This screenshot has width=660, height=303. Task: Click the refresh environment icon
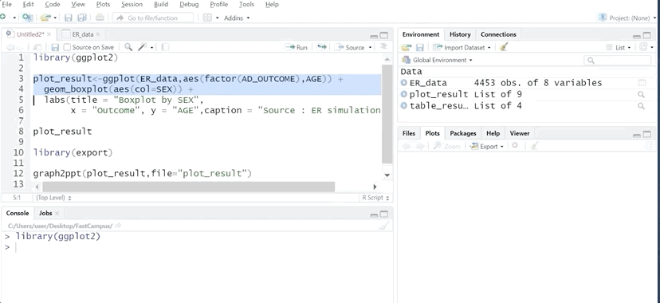(x=643, y=47)
